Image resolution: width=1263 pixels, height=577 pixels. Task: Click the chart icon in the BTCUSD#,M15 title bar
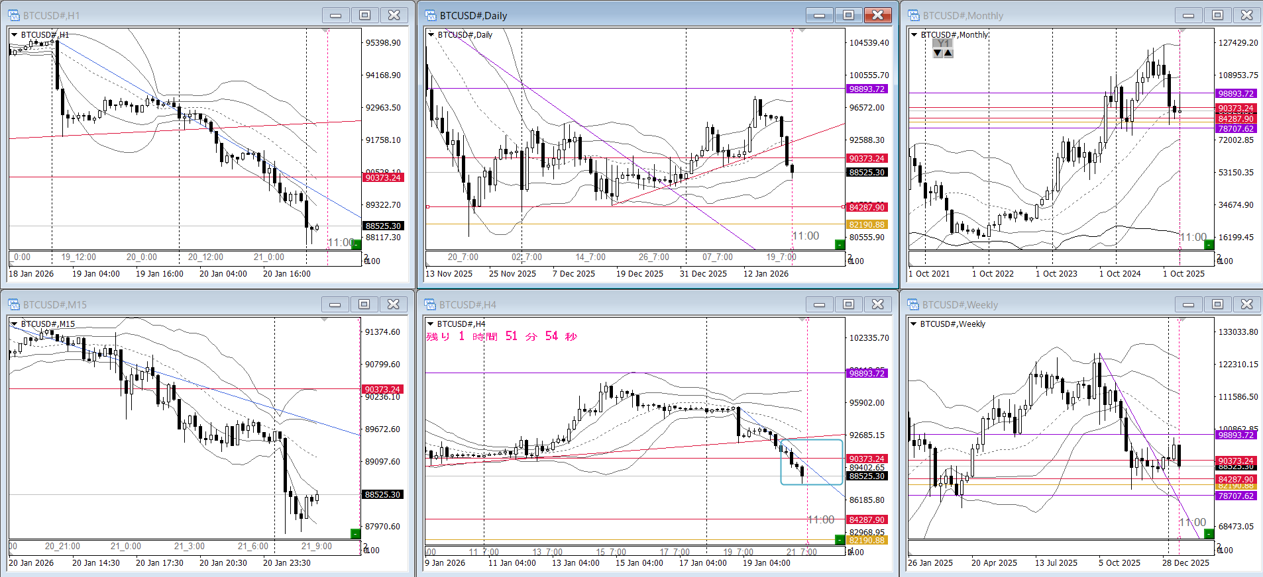click(14, 304)
